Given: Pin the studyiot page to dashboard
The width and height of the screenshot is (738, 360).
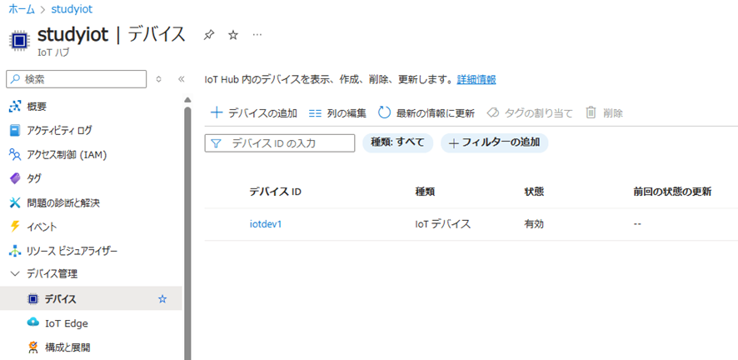Looking at the screenshot, I should [208, 35].
